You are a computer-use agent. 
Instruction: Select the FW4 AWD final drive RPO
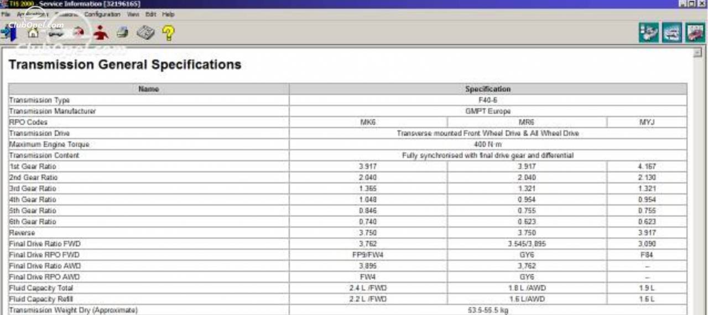tap(368, 277)
